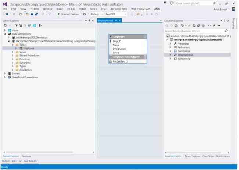Screen dimensions: 239x170
Task: Click the Ankit Bansal account name
Action: click(220, 9)
